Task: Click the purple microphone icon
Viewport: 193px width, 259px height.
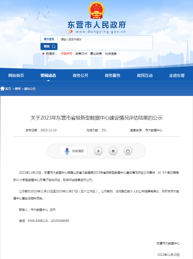Action: tap(67, 151)
